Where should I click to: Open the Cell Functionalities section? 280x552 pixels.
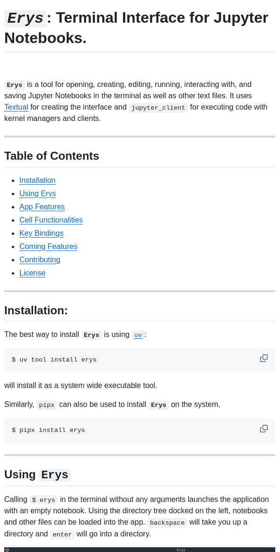click(x=51, y=220)
